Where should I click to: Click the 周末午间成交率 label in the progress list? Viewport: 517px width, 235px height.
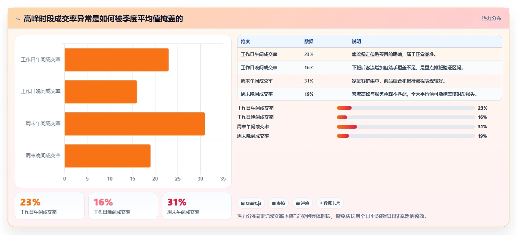[x=253, y=127]
